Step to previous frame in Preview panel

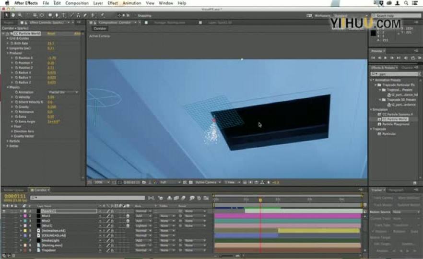(379, 58)
